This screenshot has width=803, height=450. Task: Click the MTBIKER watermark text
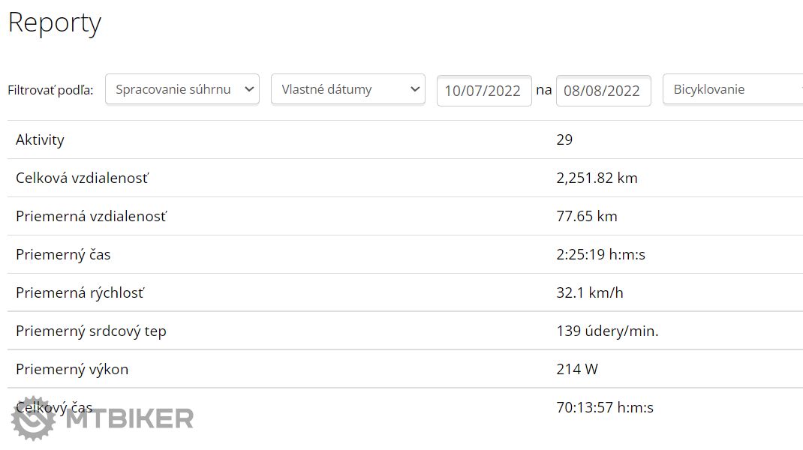pos(129,418)
